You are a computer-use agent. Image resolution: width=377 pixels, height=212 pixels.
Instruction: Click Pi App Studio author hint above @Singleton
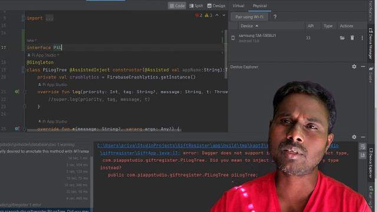pos(43,55)
